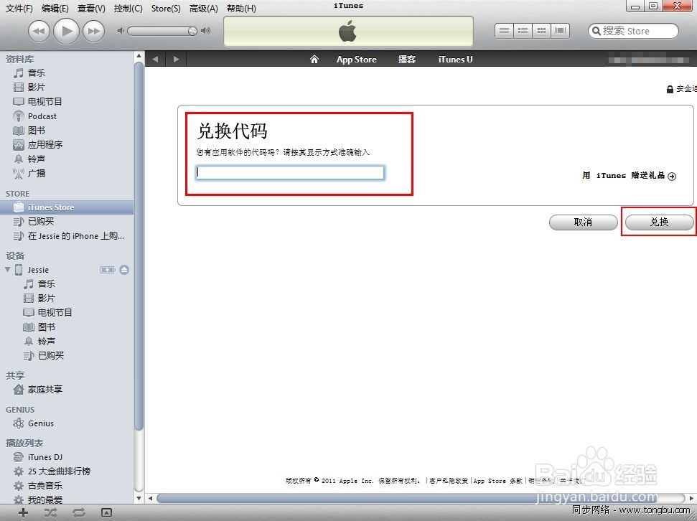Collapse the Jessie device tree
Viewport: 697px width, 521px height.
(x=7, y=270)
